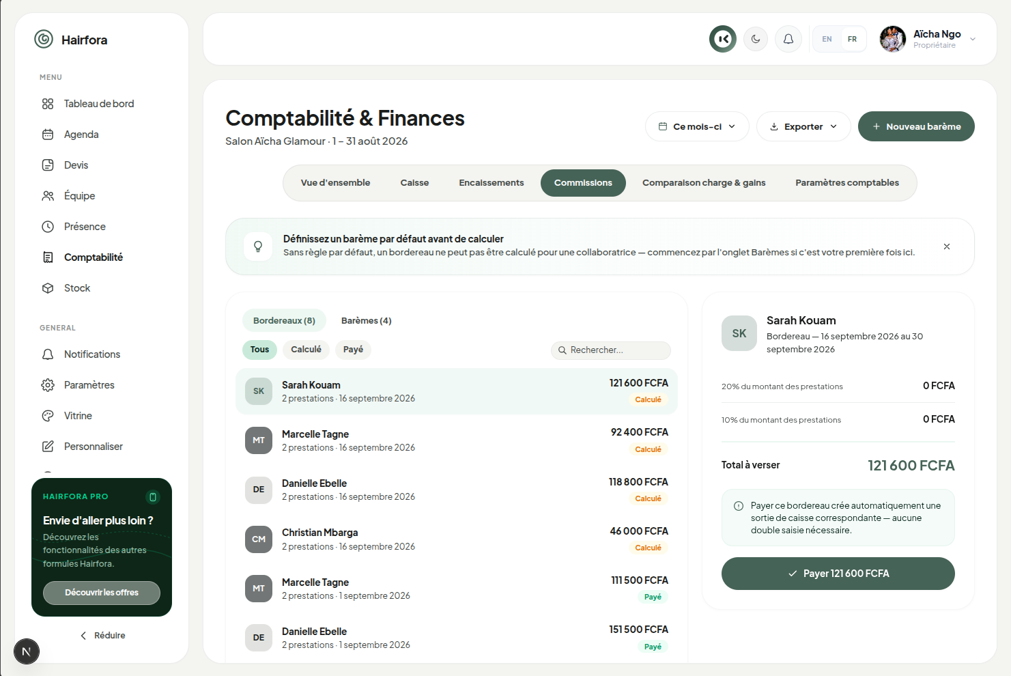Viewport: 1011px width, 676px height.
Task: Click the Stock box icon
Action: point(48,288)
